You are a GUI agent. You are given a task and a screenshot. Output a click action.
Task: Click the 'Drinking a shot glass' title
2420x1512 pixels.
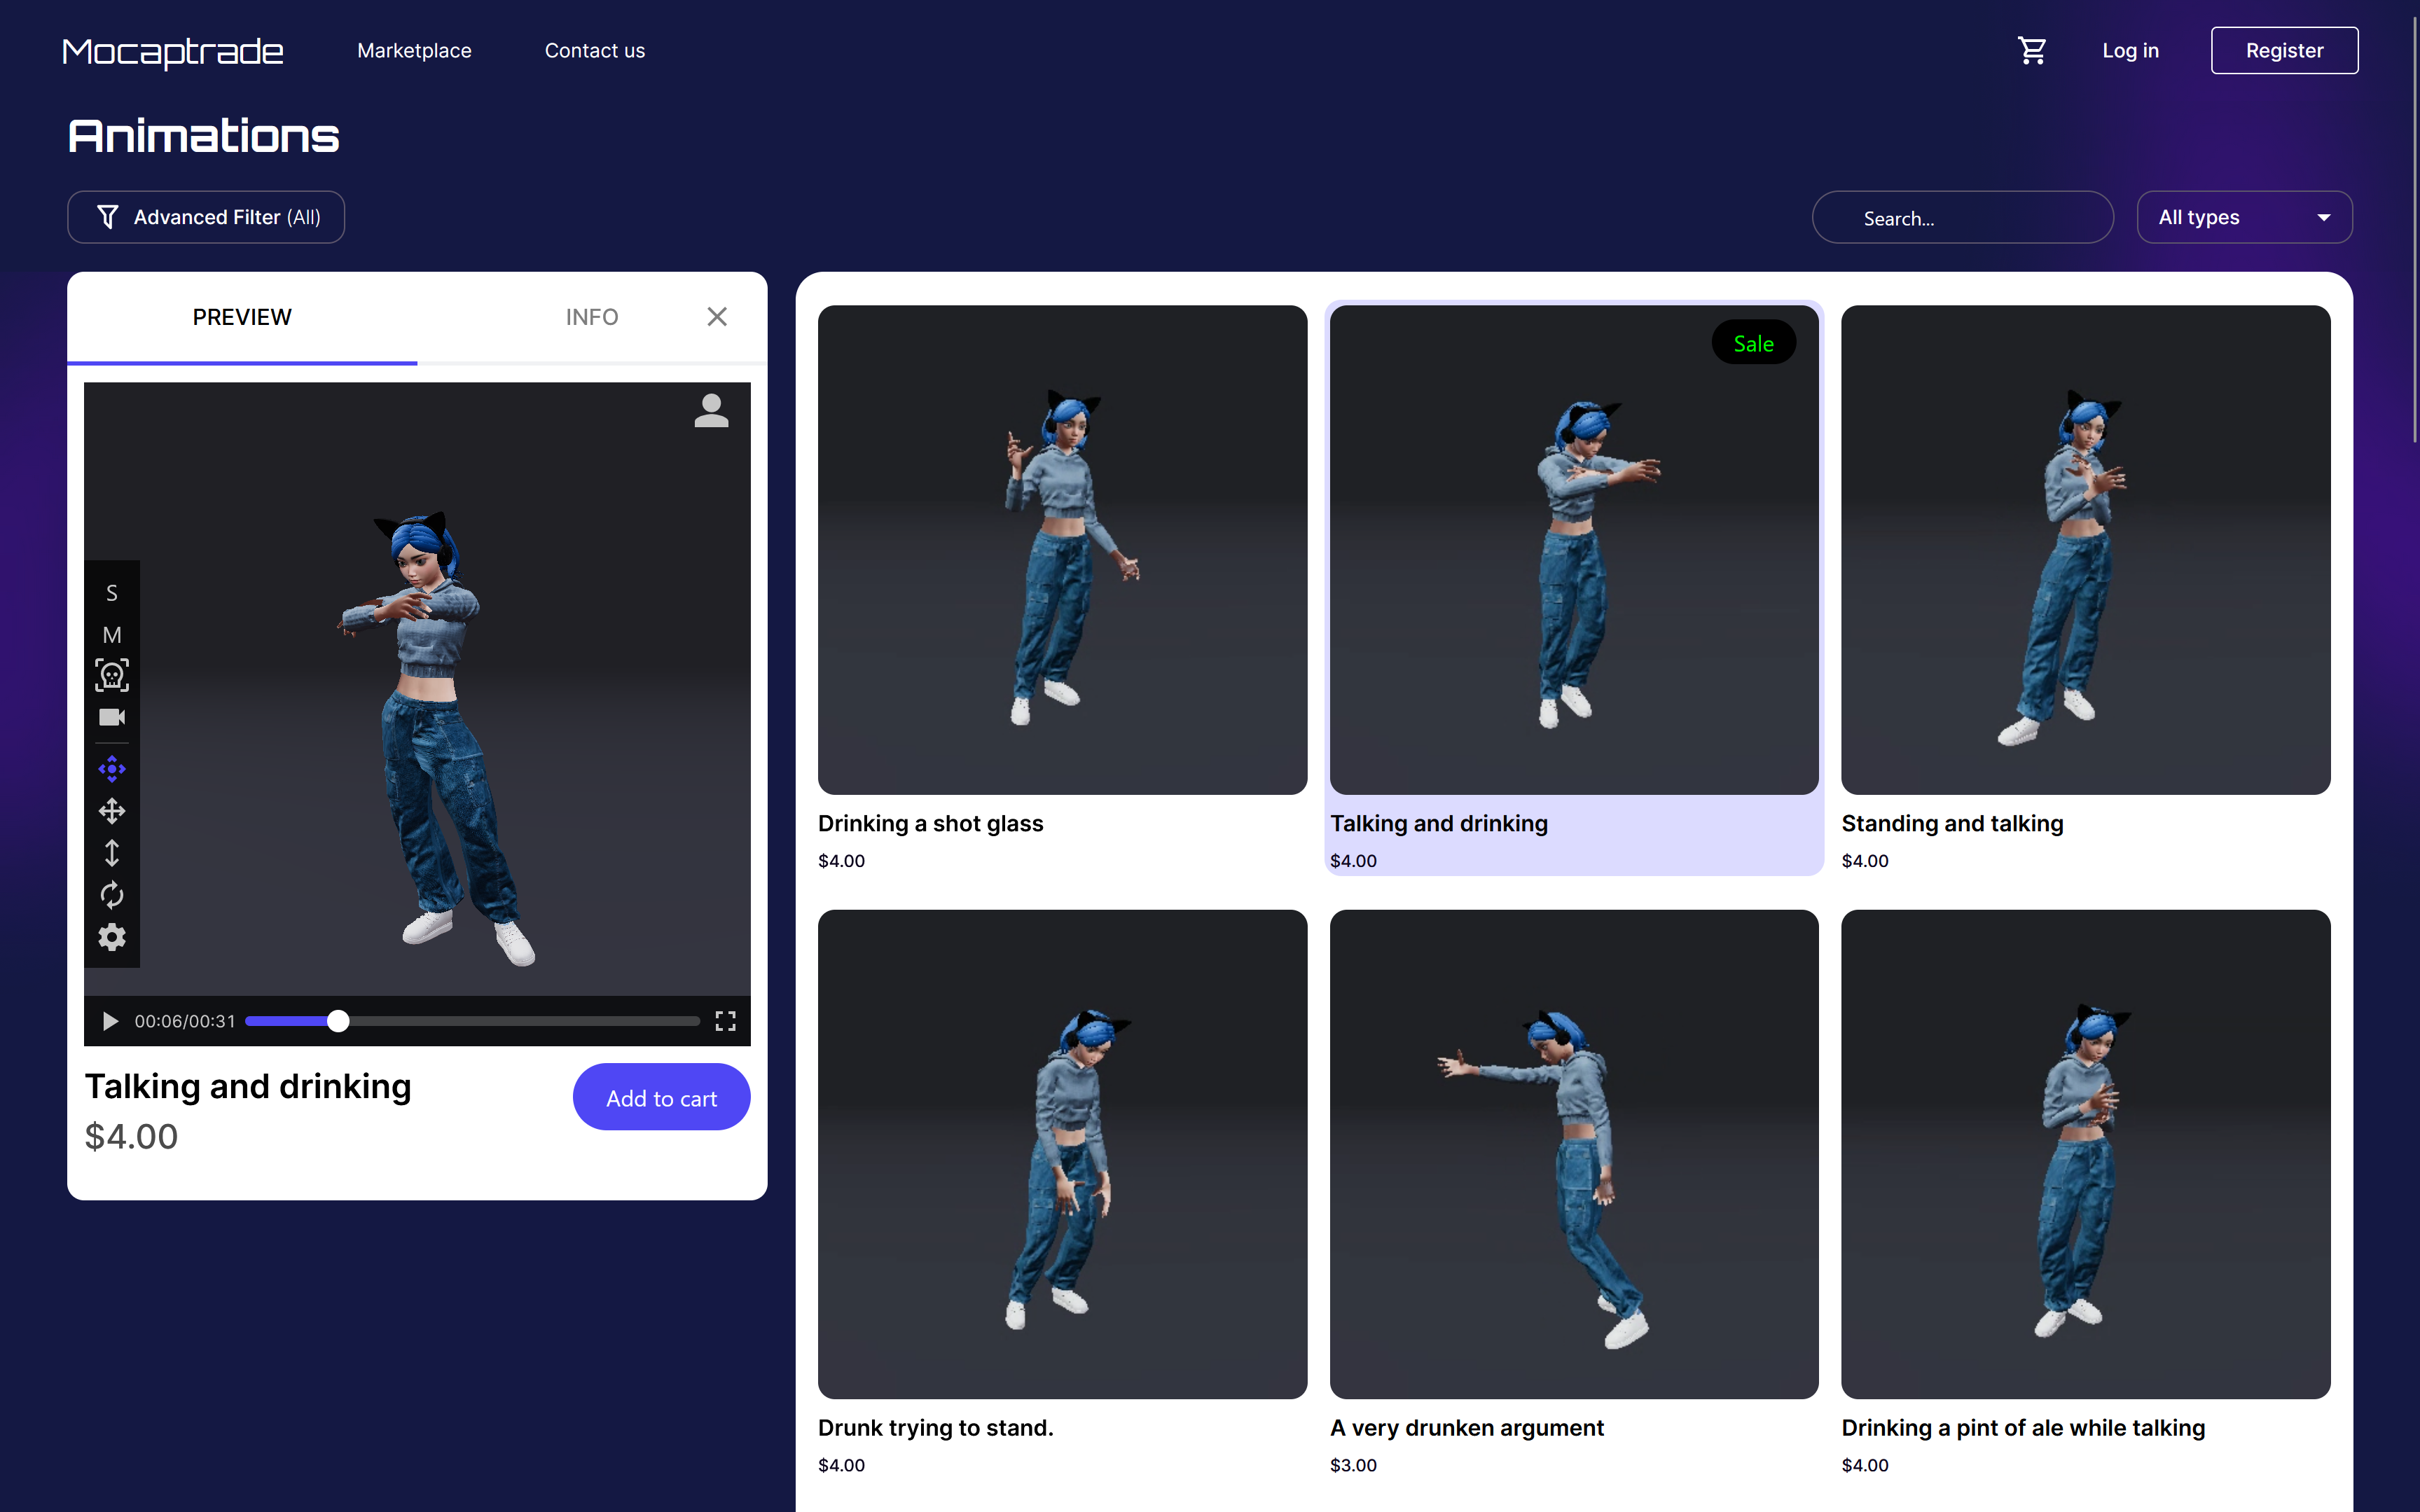930,823
